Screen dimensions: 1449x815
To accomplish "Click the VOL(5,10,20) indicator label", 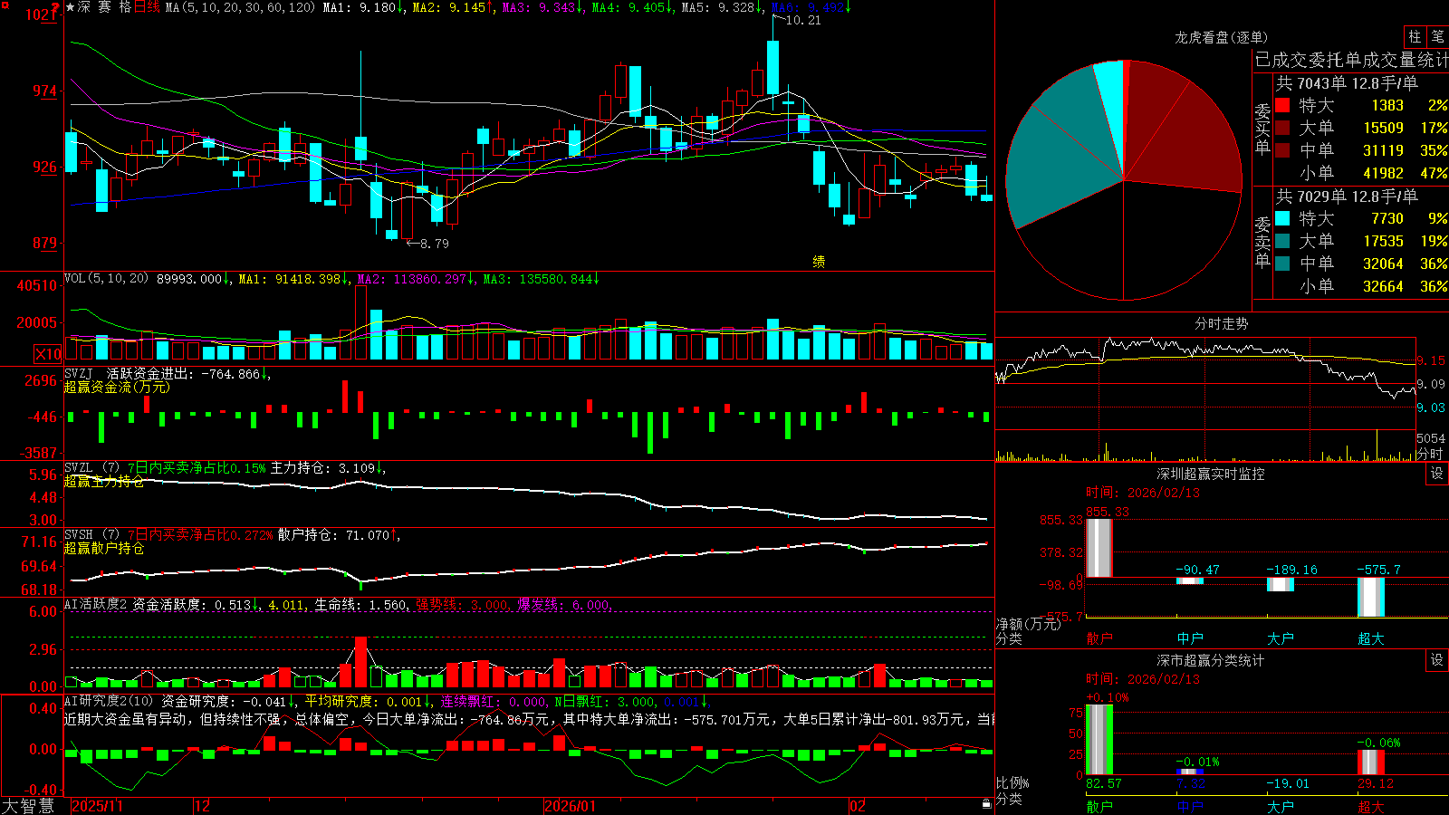I will [x=106, y=279].
